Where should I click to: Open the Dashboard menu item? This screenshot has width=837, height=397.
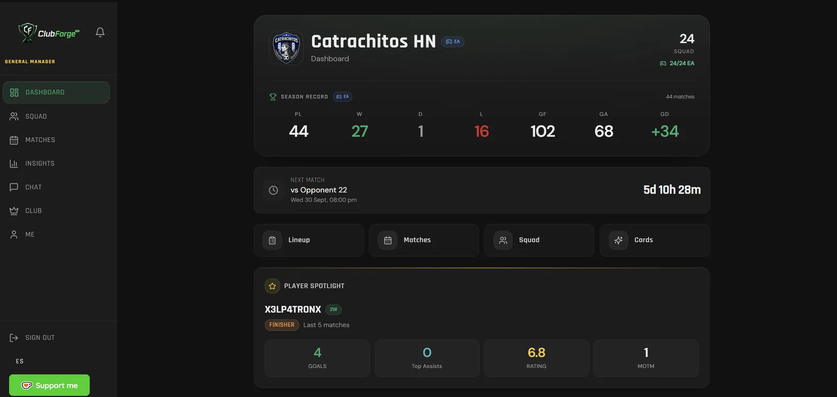click(56, 92)
